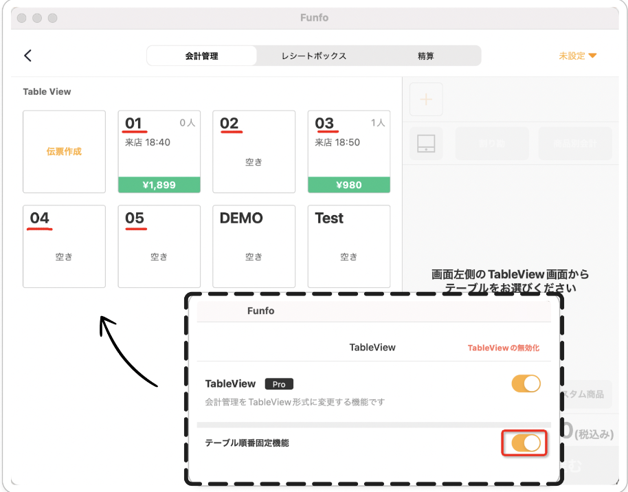Click the macOS minimize window button
The width and height of the screenshot is (628, 492).
[37, 18]
